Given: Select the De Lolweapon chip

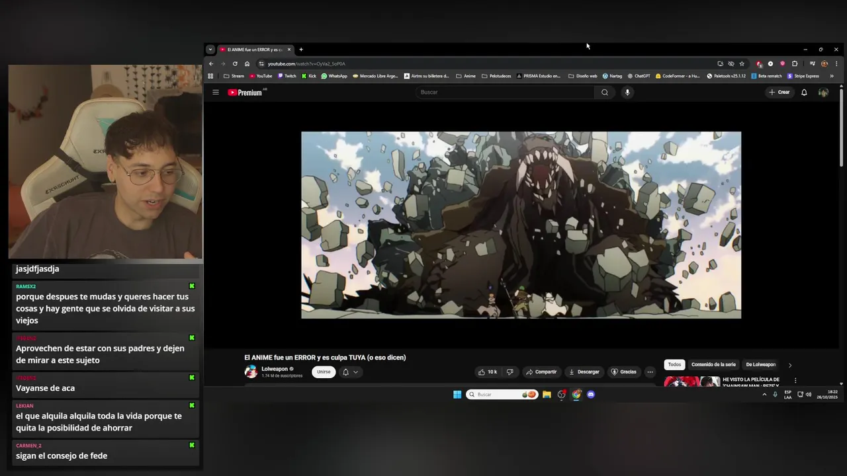Looking at the screenshot, I should click(761, 365).
